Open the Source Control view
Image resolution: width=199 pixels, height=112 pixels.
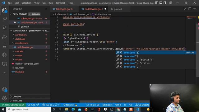[4, 28]
